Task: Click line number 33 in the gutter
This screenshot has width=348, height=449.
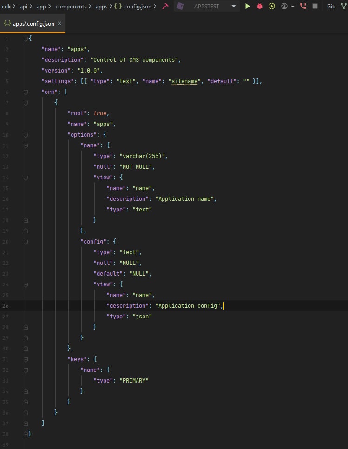Action: click(x=6, y=381)
